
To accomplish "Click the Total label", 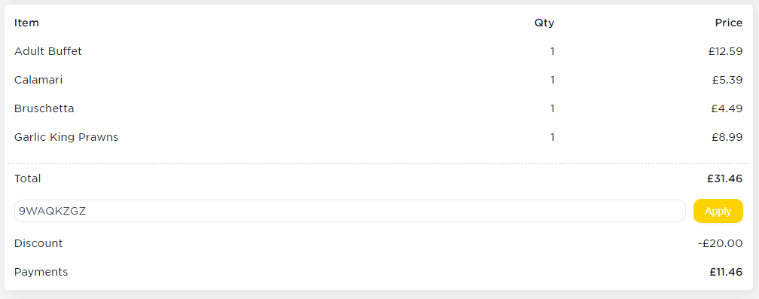I will coord(28,178).
